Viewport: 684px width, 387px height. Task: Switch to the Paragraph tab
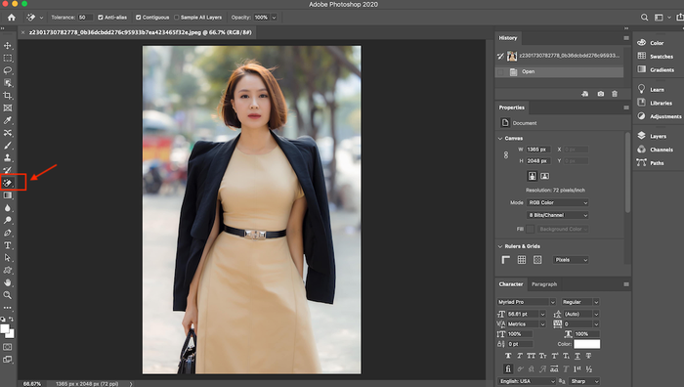tap(544, 284)
